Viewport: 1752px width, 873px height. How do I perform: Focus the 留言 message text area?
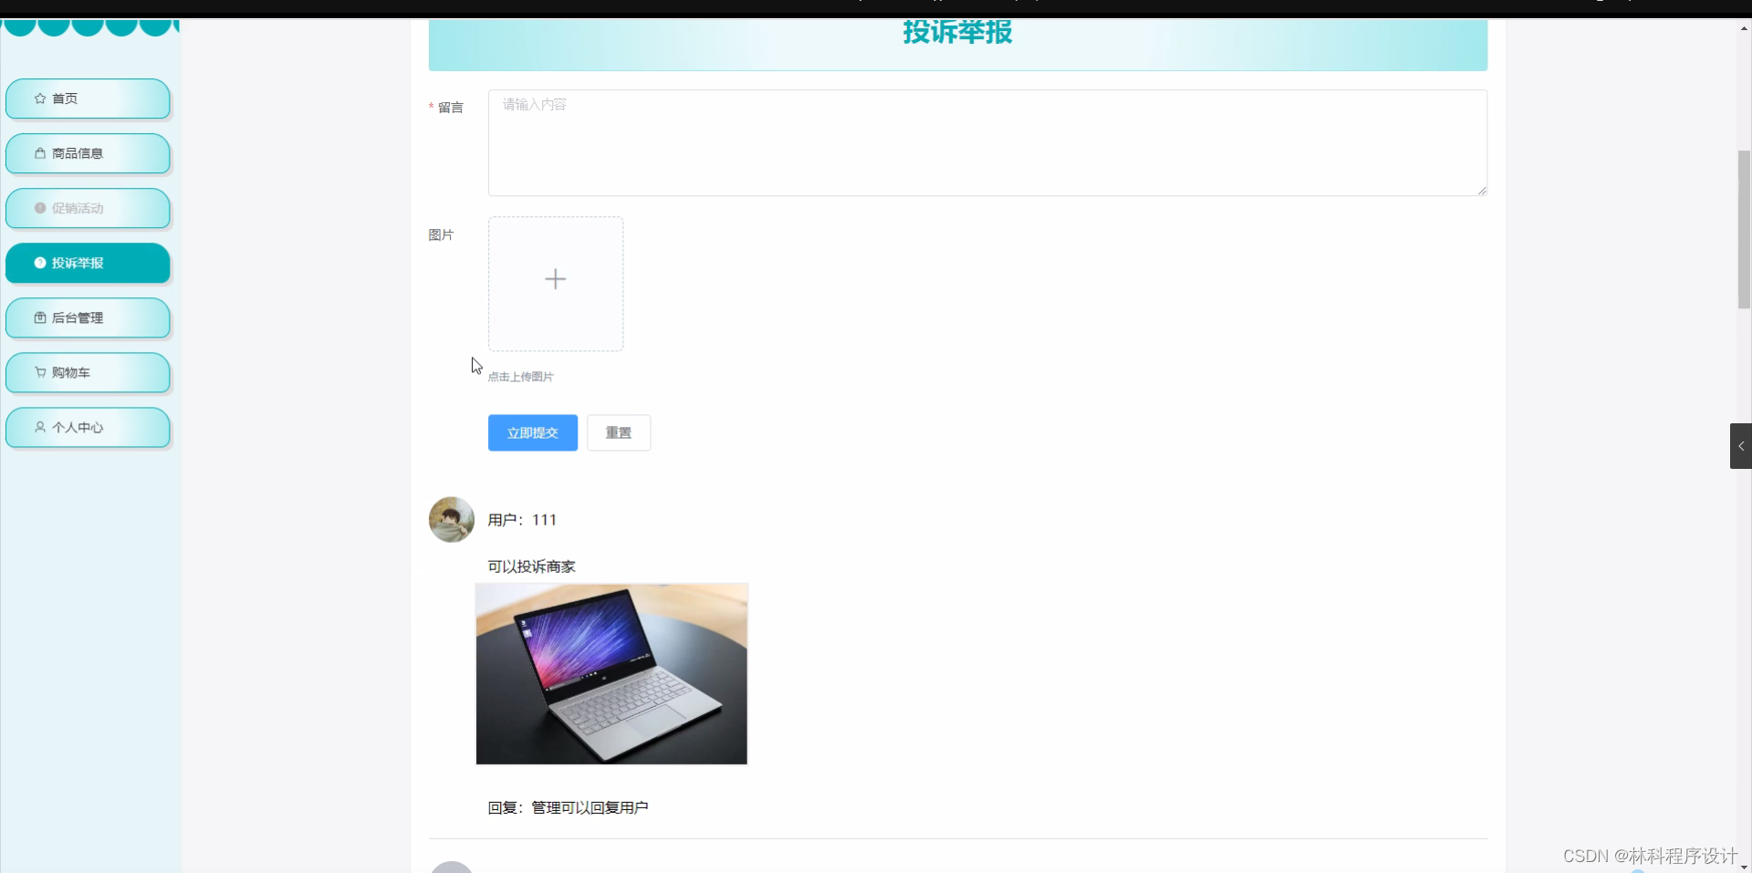tap(987, 142)
